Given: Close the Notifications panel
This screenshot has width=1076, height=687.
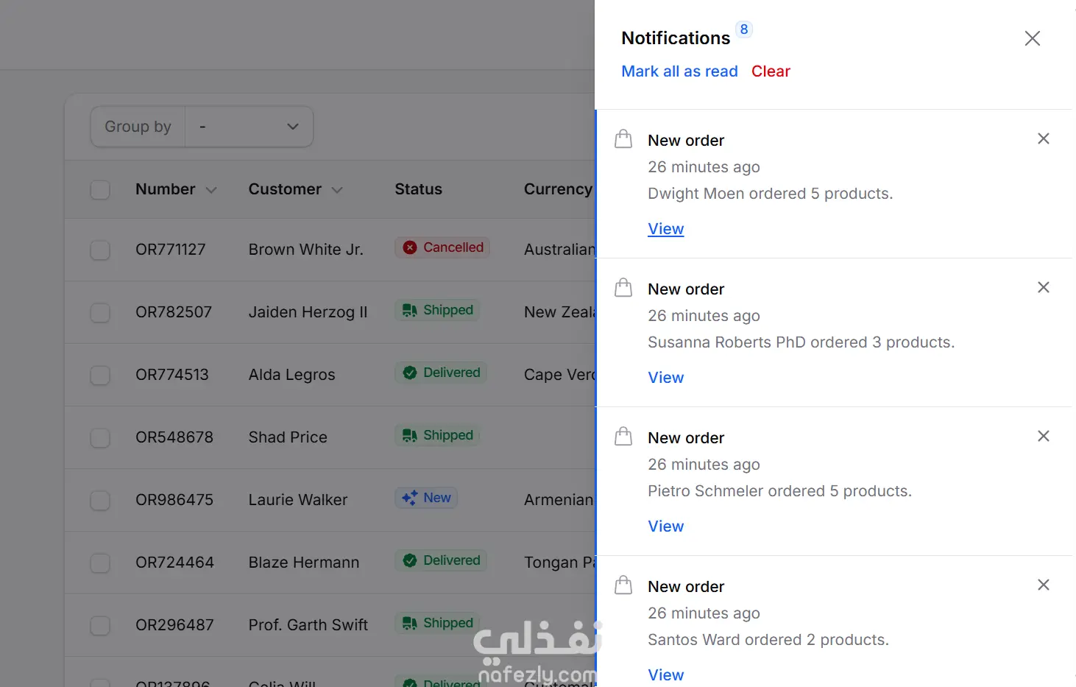Looking at the screenshot, I should click(x=1032, y=38).
